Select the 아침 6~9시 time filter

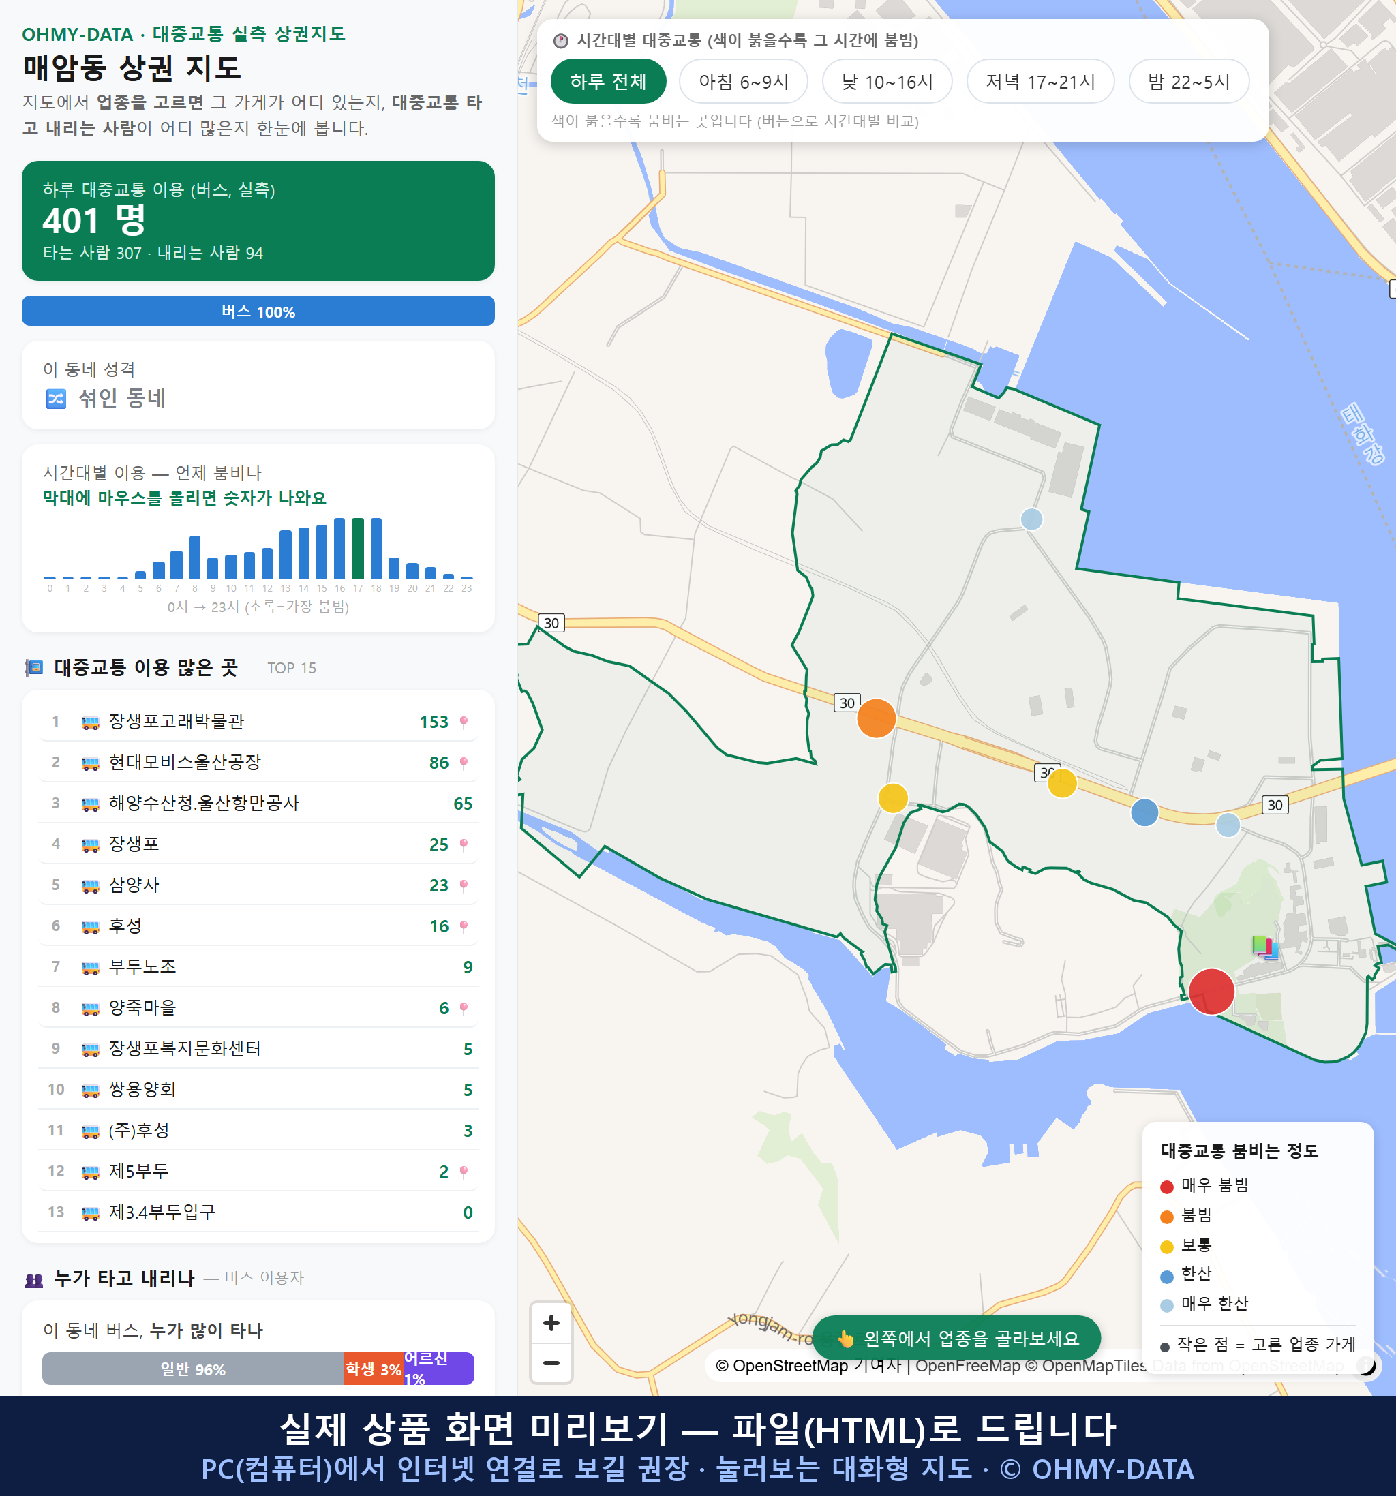pyautogui.click(x=744, y=81)
